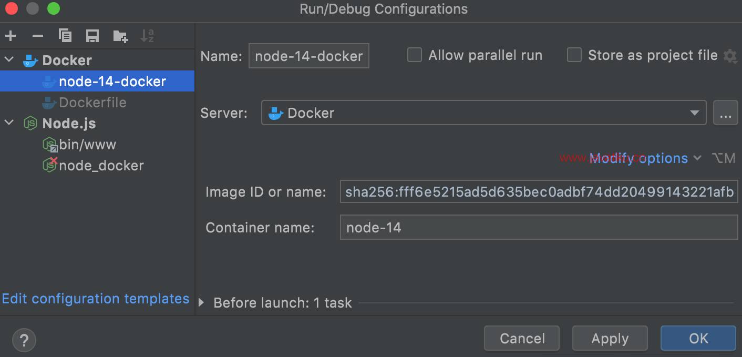
Task: Open the Modify options menu
Action: coord(646,158)
